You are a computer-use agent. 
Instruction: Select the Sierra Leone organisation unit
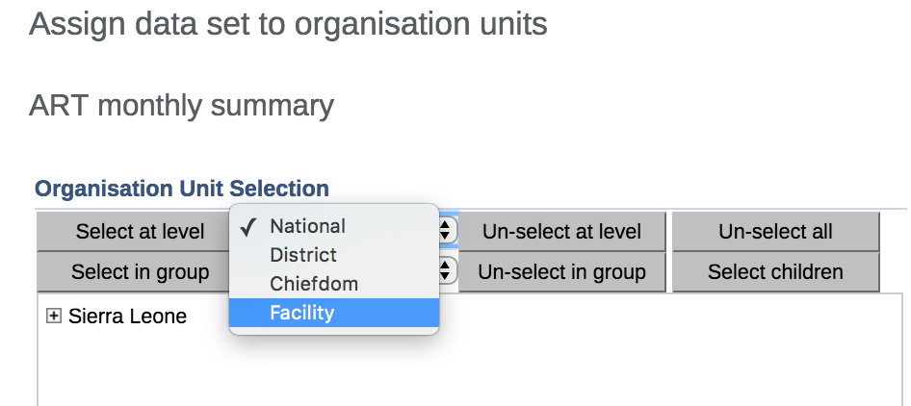[x=127, y=317]
